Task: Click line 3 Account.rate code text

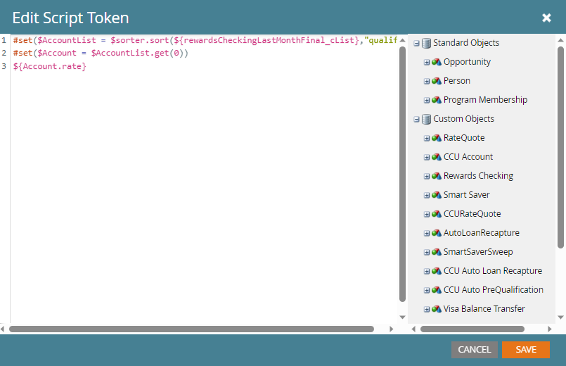Action: click(49, 66)
